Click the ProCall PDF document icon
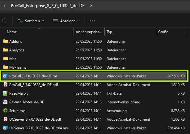The image size is (190, 134). click(x=5, y=84)
